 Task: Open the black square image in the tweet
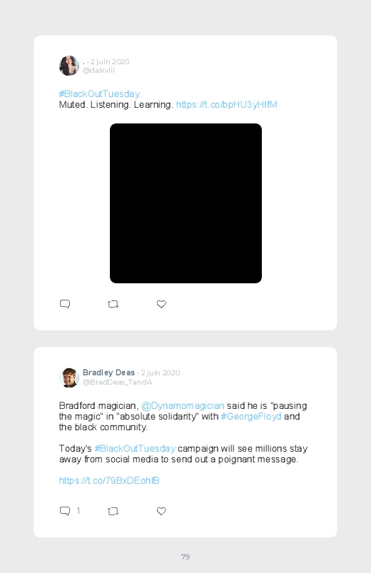(185, 203)
